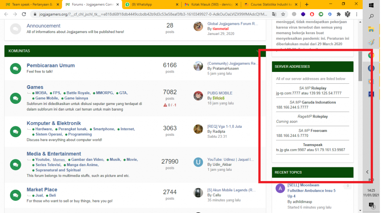
Task: Open Chrome three-dot menu
Action: (x=357, y=14)
